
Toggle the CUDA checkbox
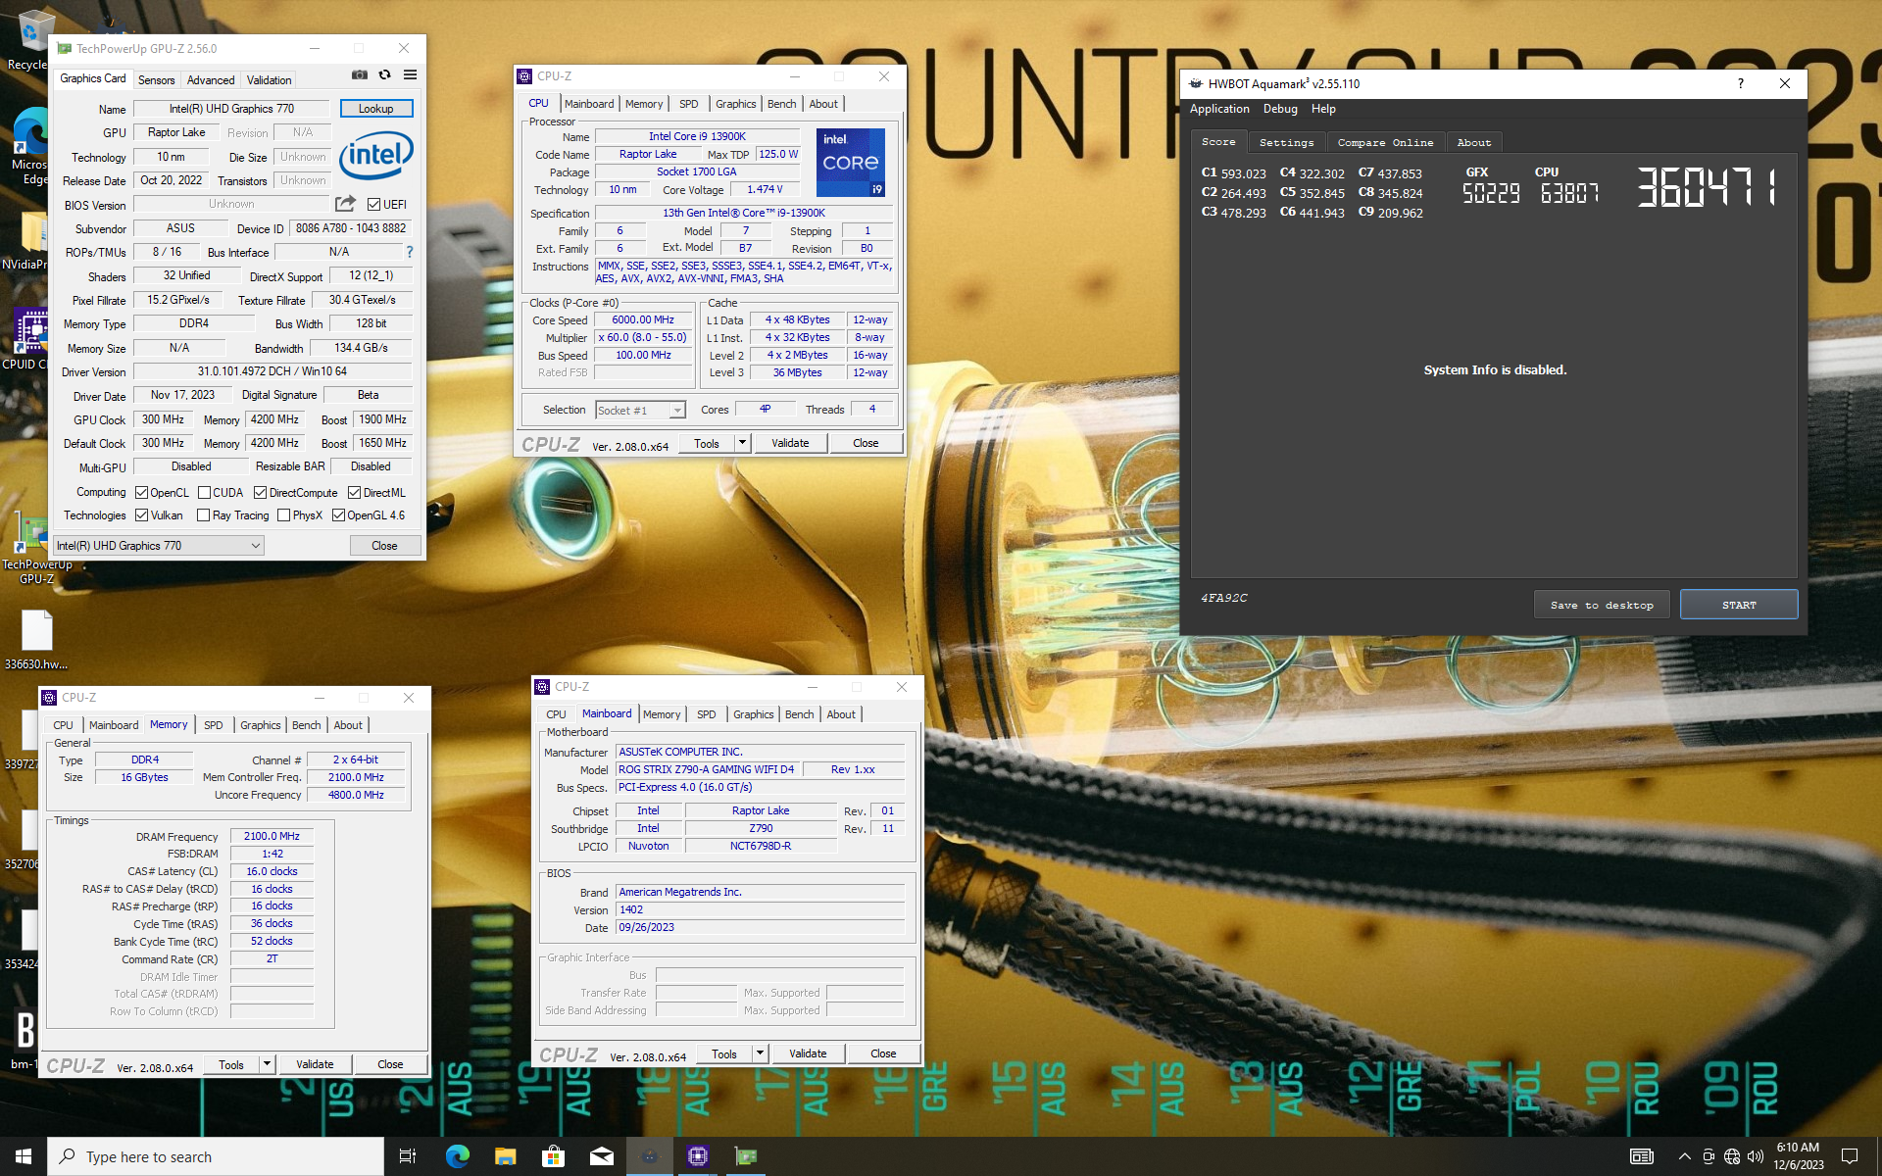[x=204, y=493]
